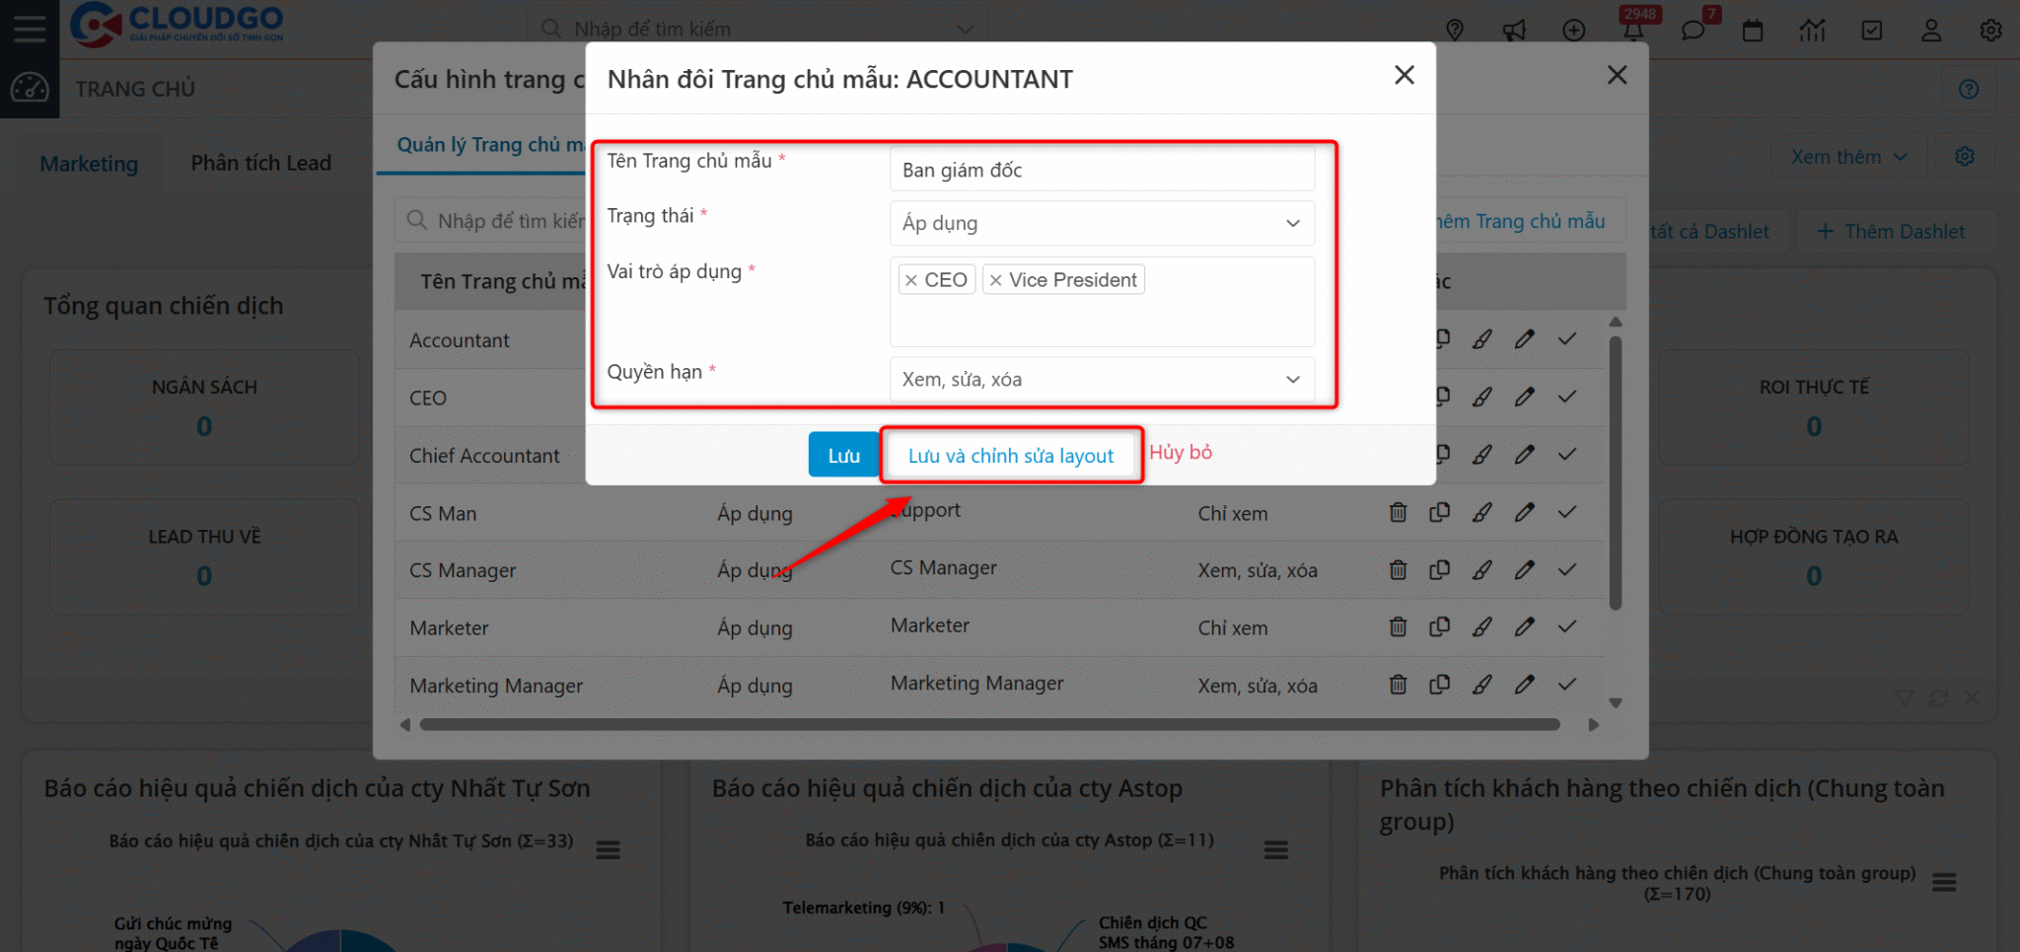Click the Tên Trang chủ mẫu input field
Screen dimensions: 2020x952
pyautogui.click(x=1102, y=170)
